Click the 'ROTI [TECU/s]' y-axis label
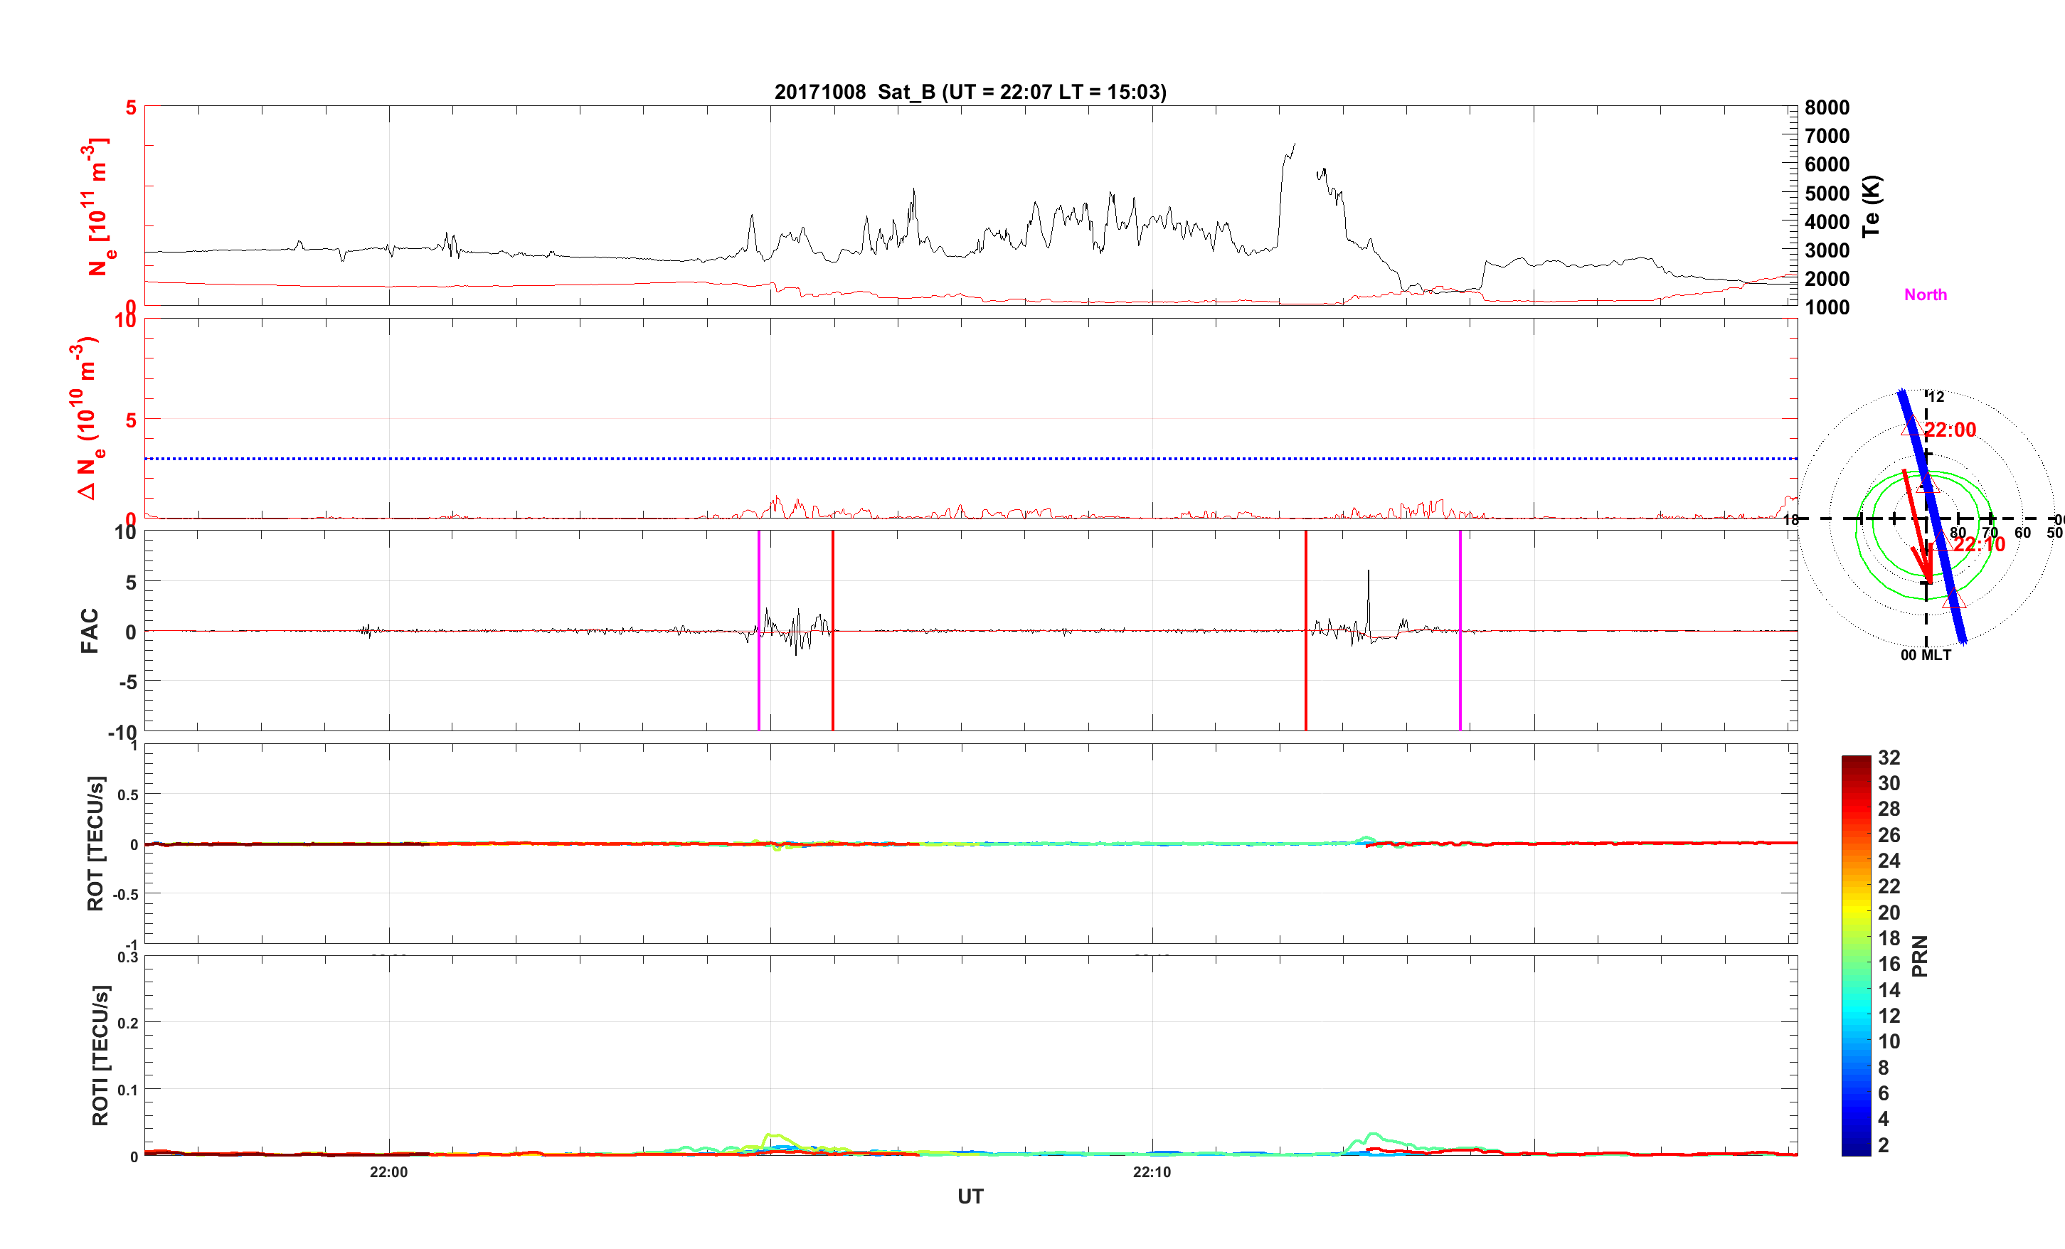2065x1249 pixels. click(x=100, y=1055)
